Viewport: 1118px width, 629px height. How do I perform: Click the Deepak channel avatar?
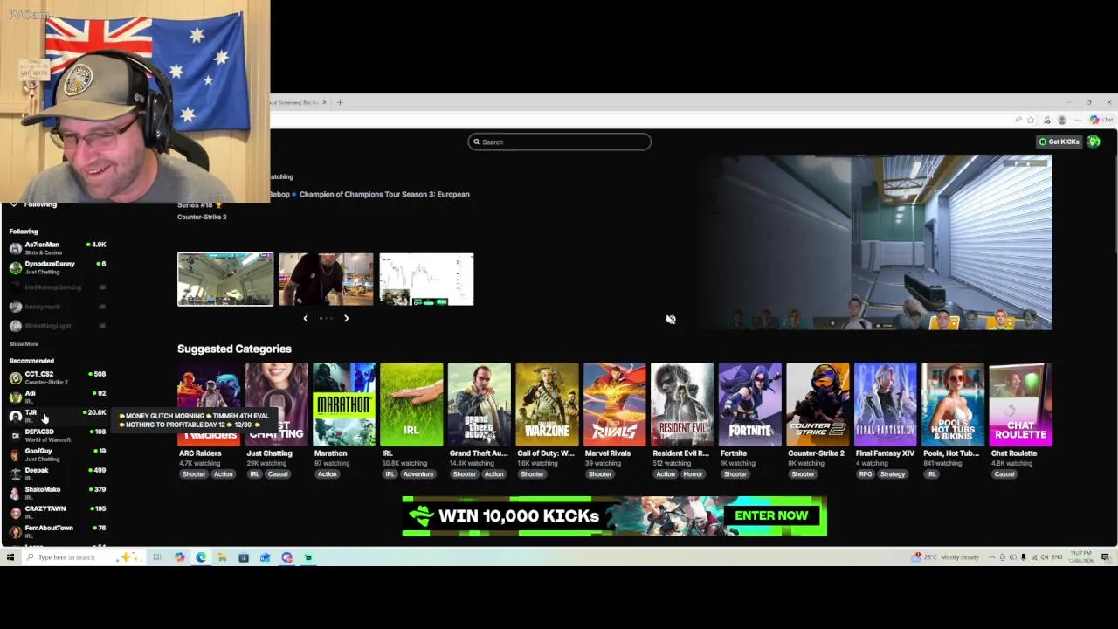click(15, 474)
